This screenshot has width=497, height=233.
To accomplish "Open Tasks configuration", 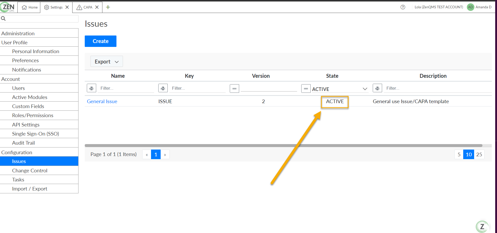I will (39, 180).
